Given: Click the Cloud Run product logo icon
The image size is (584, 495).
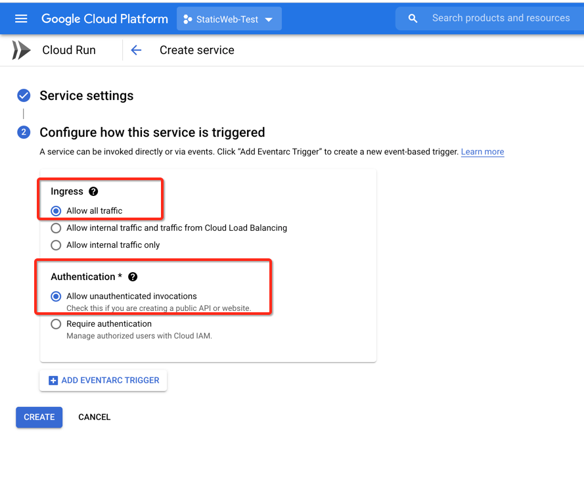Looking at the screenshot, I should click(20, 49).
